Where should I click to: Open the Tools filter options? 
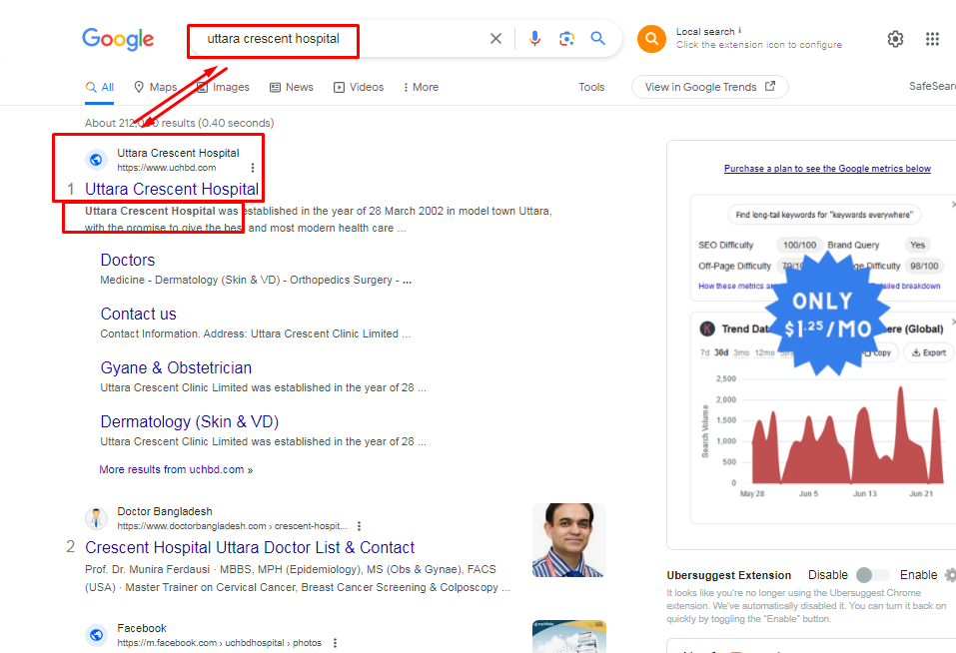coord(591,87)
